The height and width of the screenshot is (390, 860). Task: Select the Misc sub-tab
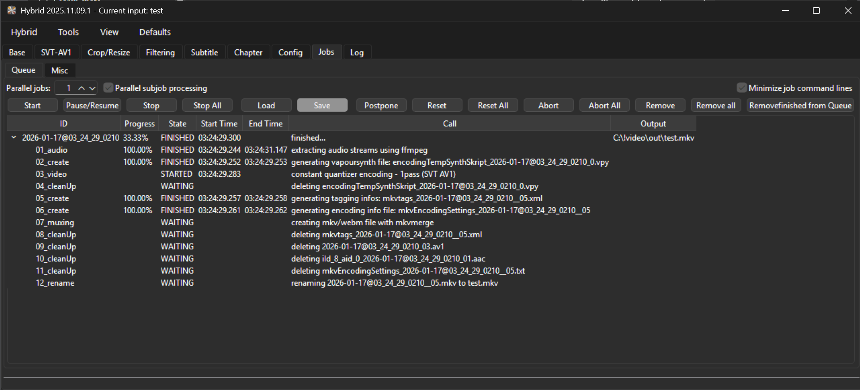pos(60,70)
